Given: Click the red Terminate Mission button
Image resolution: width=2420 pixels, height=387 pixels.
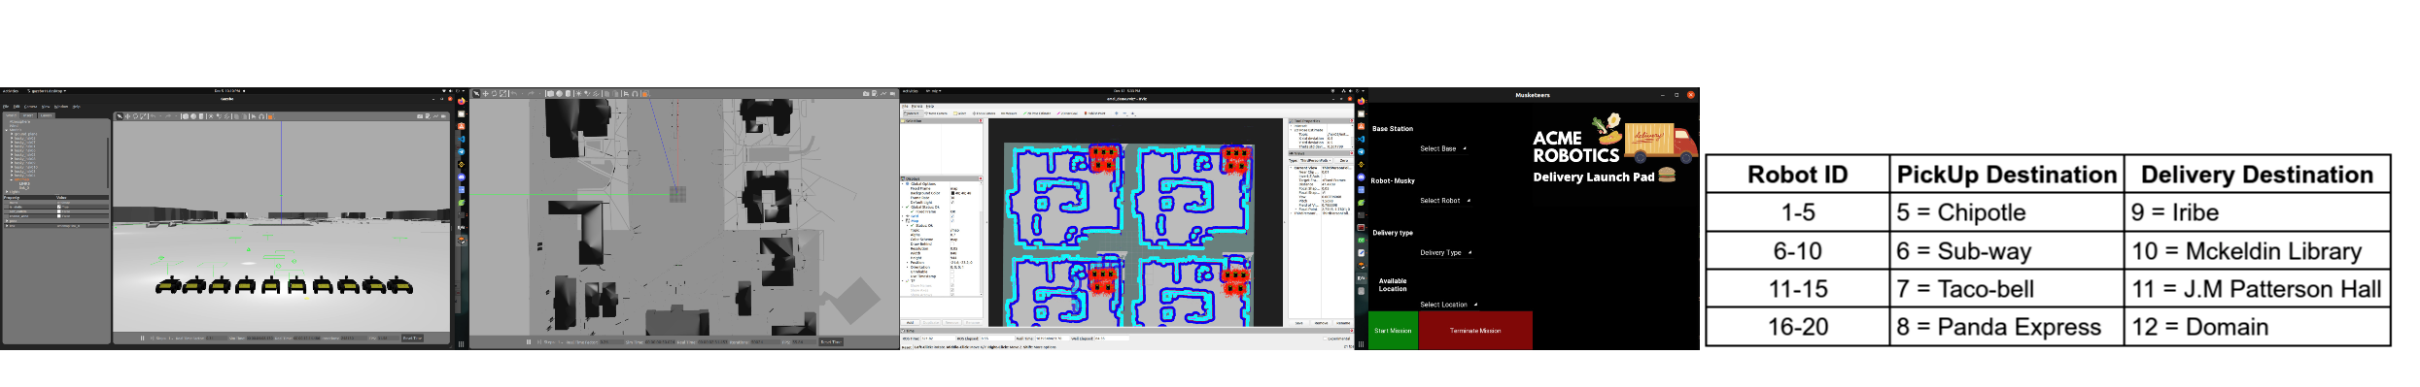Looking at the screenshot, I should tap(1475, 331).
